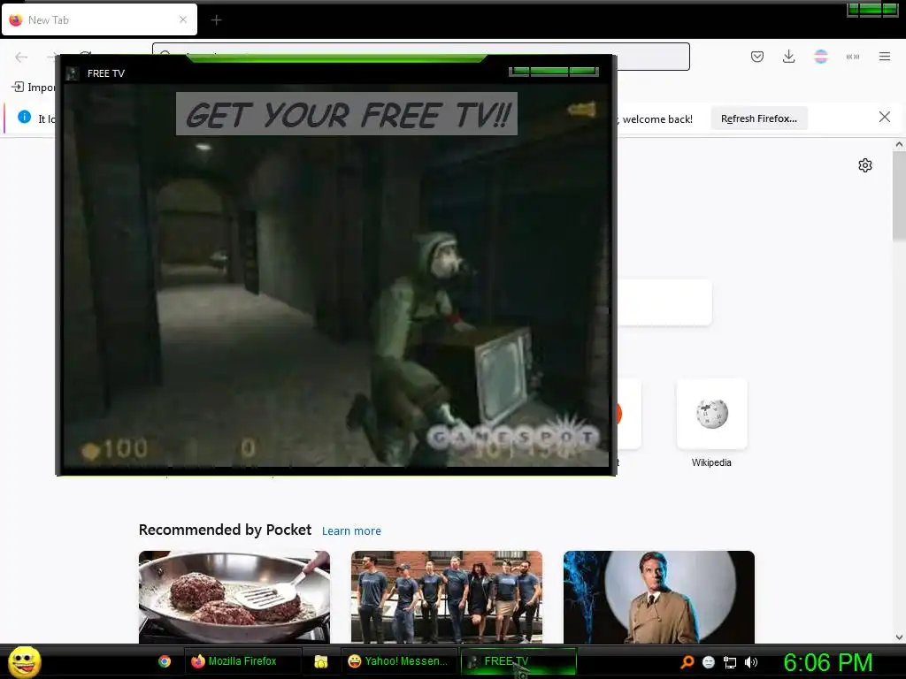Click the FREE TV taskbar button
906x679 pixels.
[x=518, y=661]
